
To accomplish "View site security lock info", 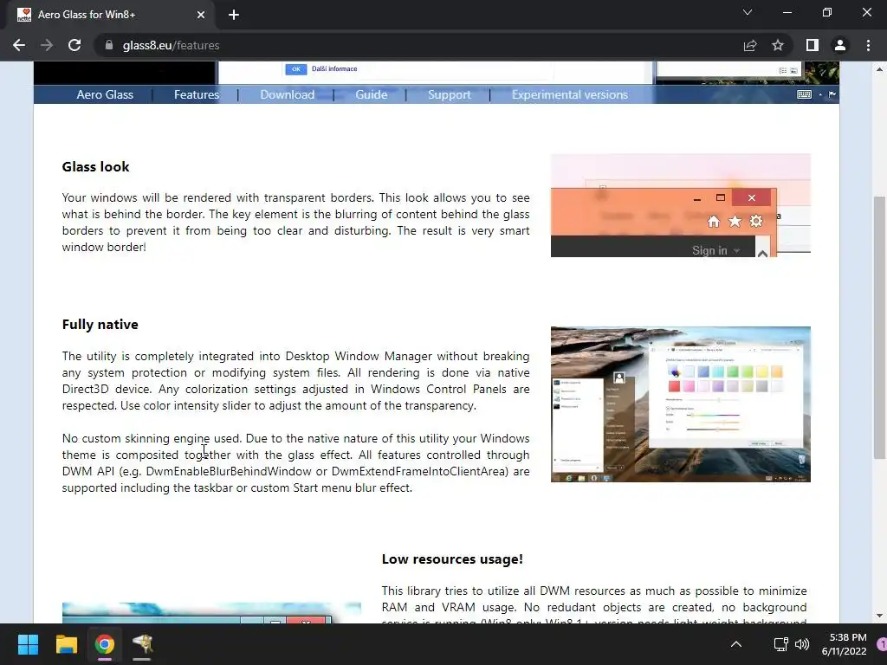I will [109, 45].
